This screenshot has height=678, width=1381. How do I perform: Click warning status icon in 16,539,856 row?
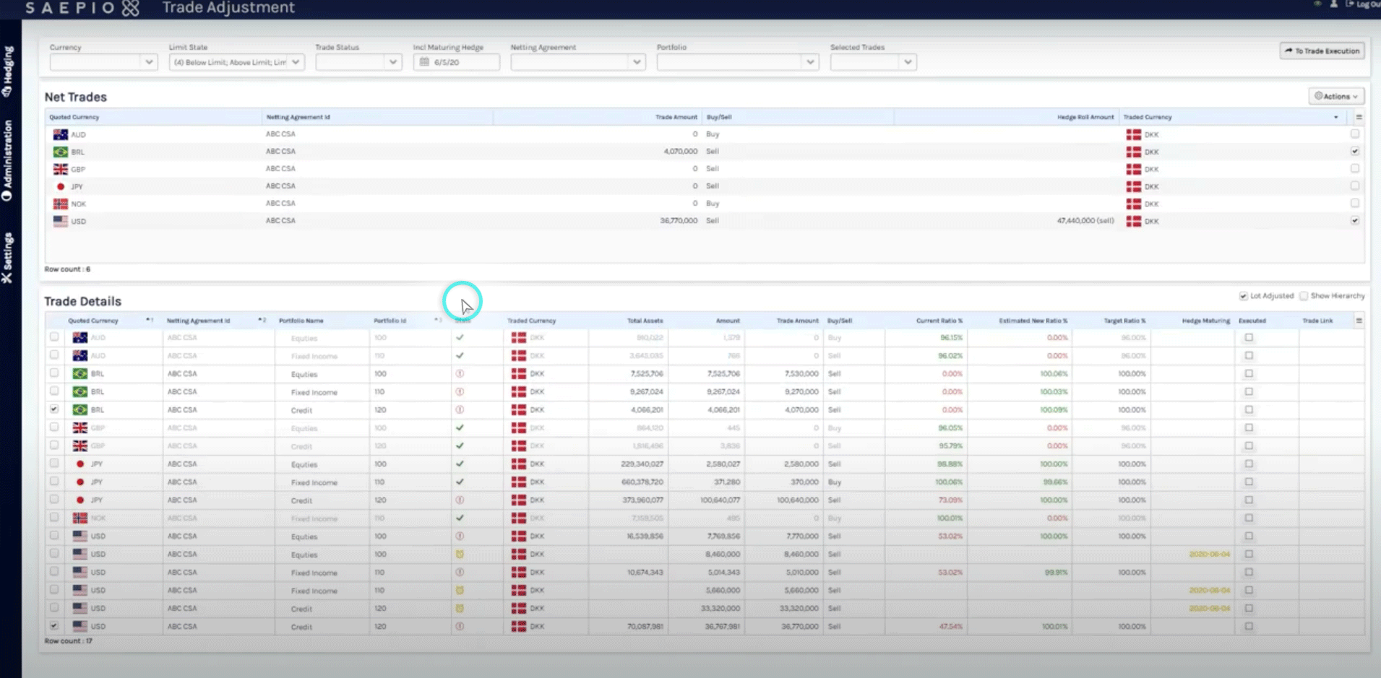point(460,536)
